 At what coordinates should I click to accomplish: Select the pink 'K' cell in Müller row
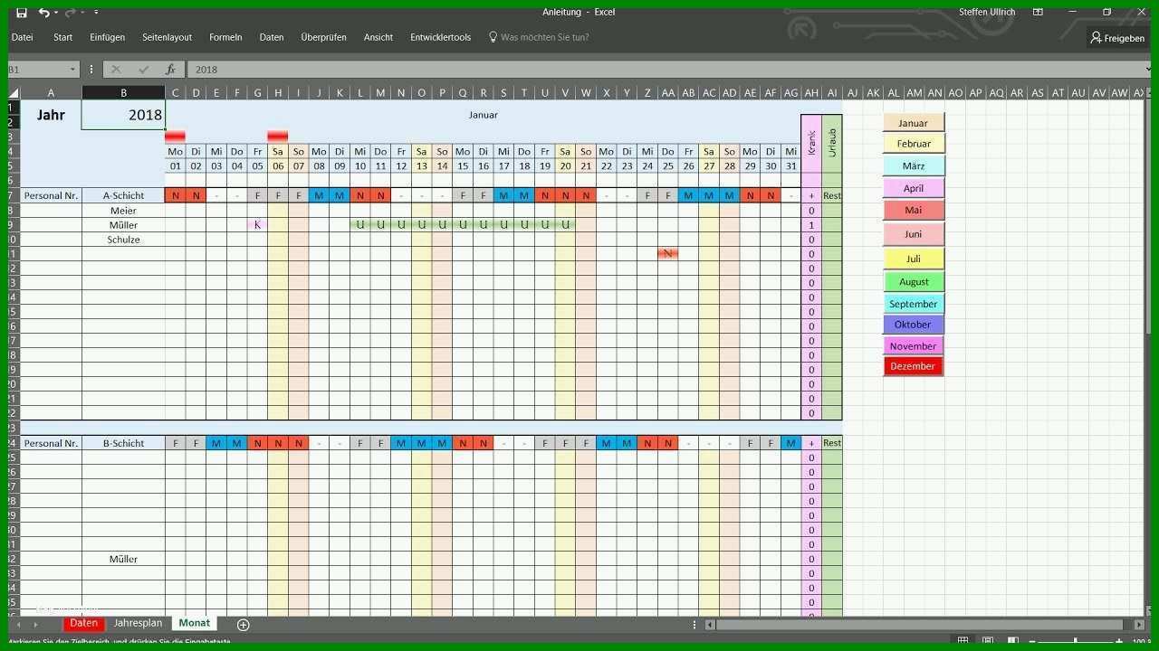point(257,225)
